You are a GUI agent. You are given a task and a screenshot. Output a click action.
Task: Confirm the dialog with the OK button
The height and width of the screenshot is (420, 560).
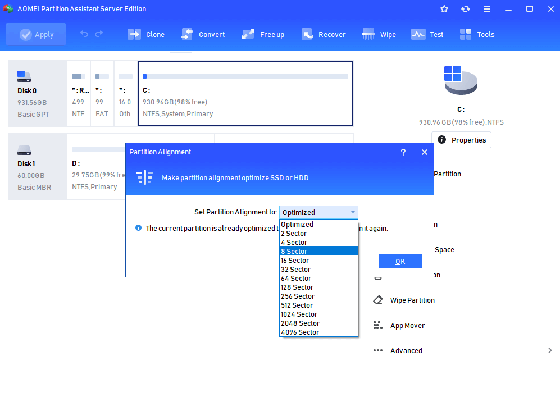[400, 262]
